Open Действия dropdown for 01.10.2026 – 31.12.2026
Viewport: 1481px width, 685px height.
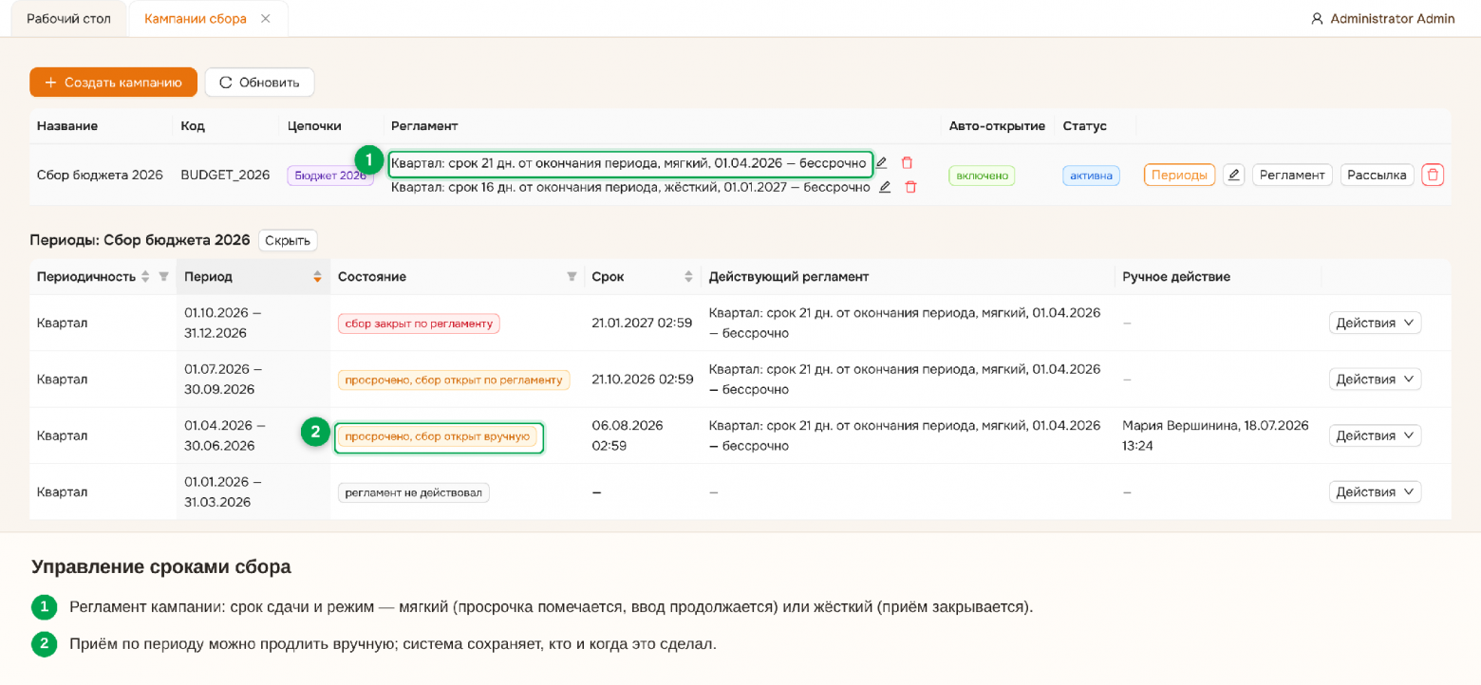click(x=1375, y=324)
